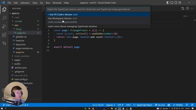
Task: Open notifications bell in status bar
Action: (192, 105)
